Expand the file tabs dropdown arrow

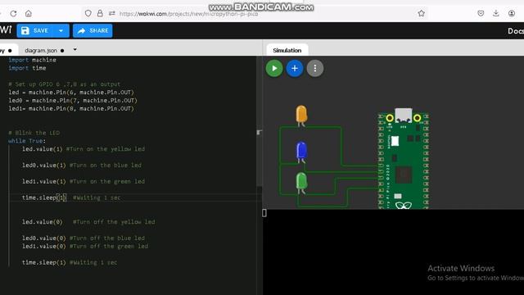pos(75,49)
